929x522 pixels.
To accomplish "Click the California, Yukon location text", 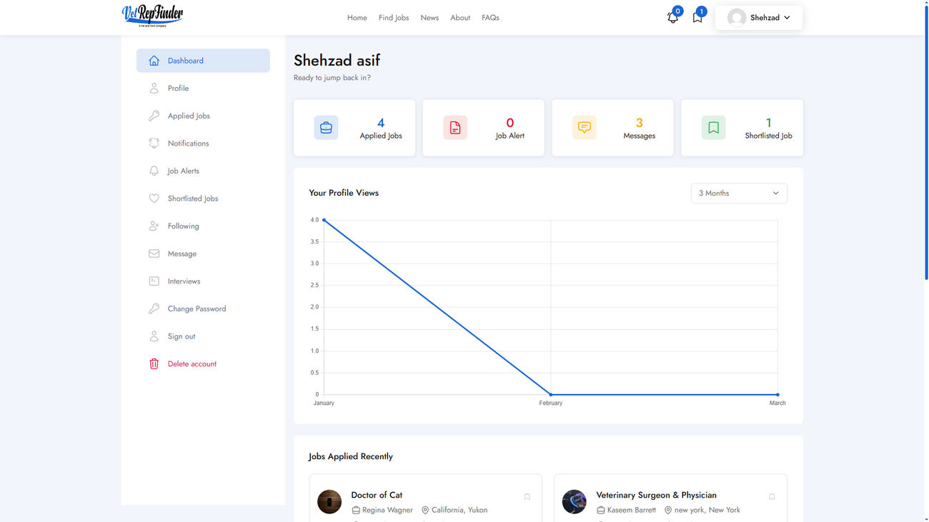I will pyautogui.click(x=459, y=510).
